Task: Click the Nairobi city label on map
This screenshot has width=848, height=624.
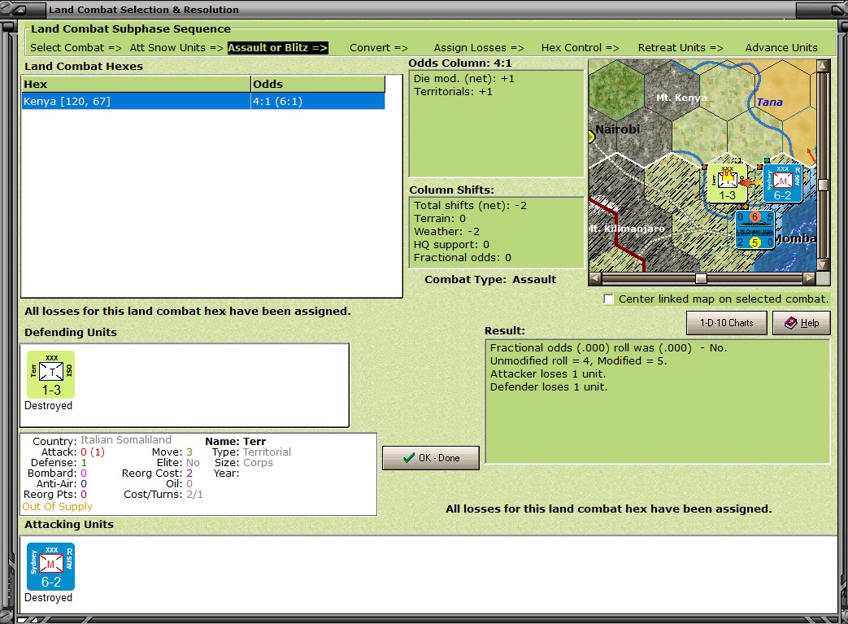Action: [x=617, y=129]
